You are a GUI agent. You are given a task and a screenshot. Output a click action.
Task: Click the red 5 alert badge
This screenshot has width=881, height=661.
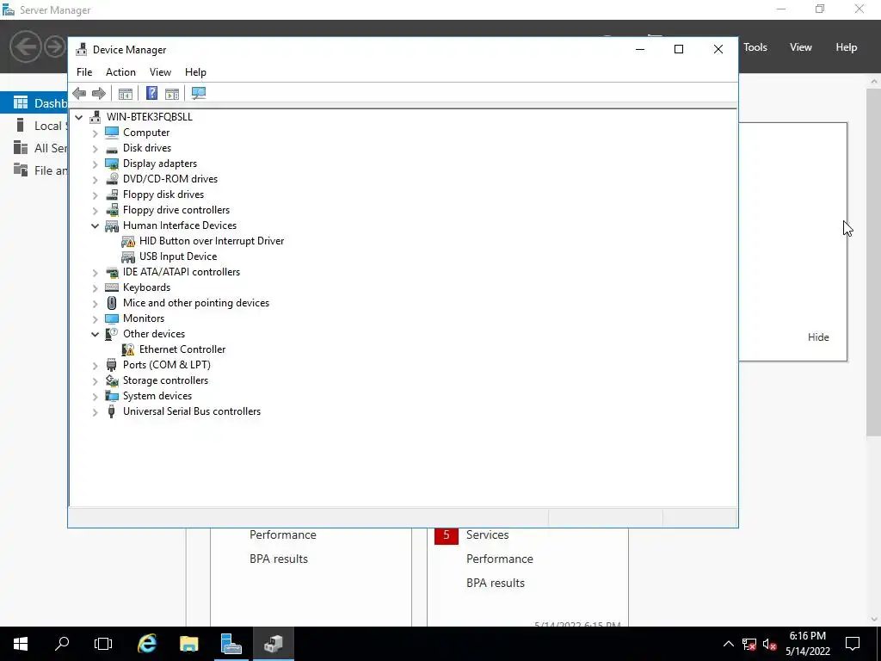[x=447, y=535]
